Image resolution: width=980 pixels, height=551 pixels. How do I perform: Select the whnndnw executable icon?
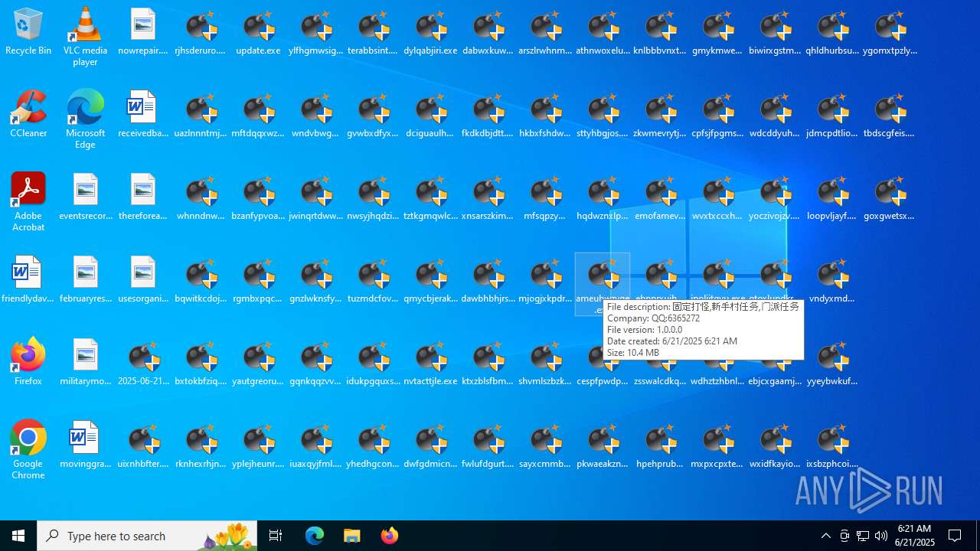(201, 197)
